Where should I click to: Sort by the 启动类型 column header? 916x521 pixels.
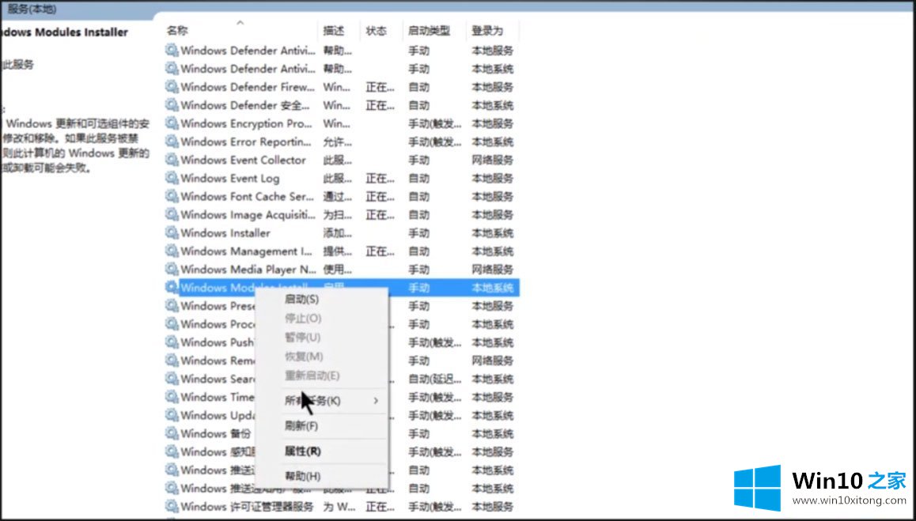pos(429,31)
